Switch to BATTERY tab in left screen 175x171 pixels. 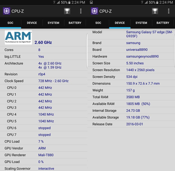click(x=75, y=23)
